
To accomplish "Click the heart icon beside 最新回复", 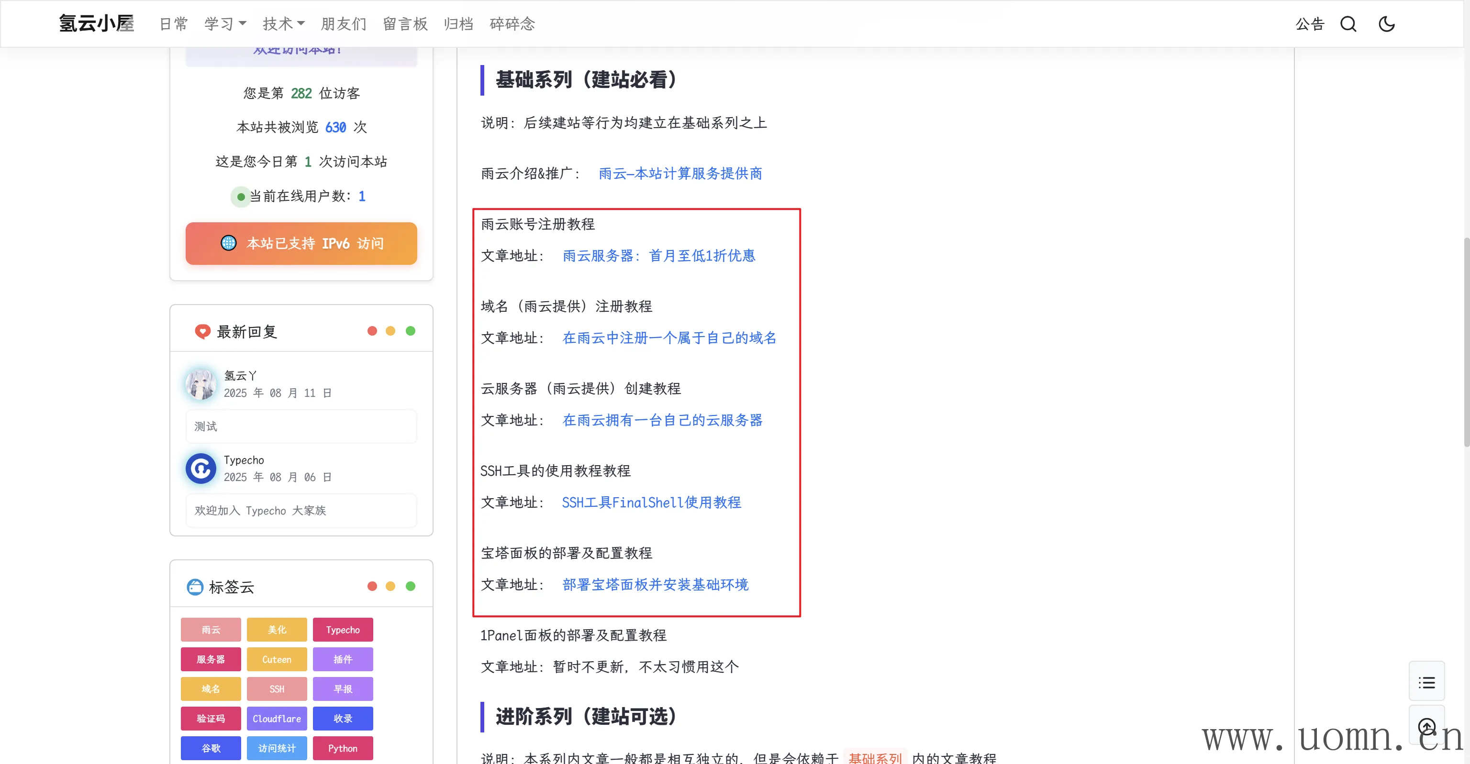I will coord(202,331).
